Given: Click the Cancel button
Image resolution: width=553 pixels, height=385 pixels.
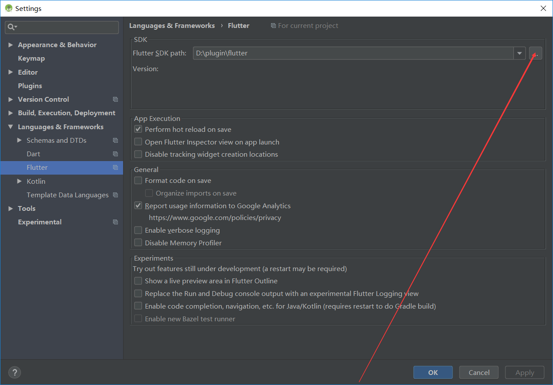Looking at the screenshot, I should 479,372.
